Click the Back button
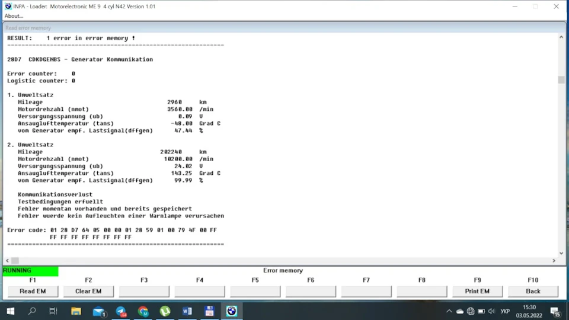 click(533, 291)
